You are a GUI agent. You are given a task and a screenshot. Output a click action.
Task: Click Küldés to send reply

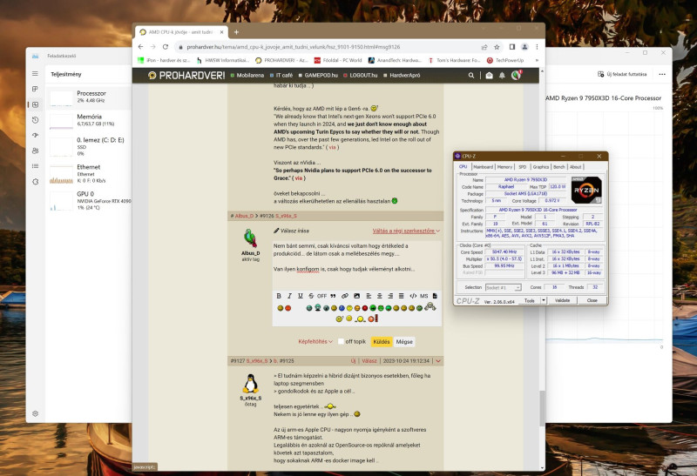(x=382, y=341)
